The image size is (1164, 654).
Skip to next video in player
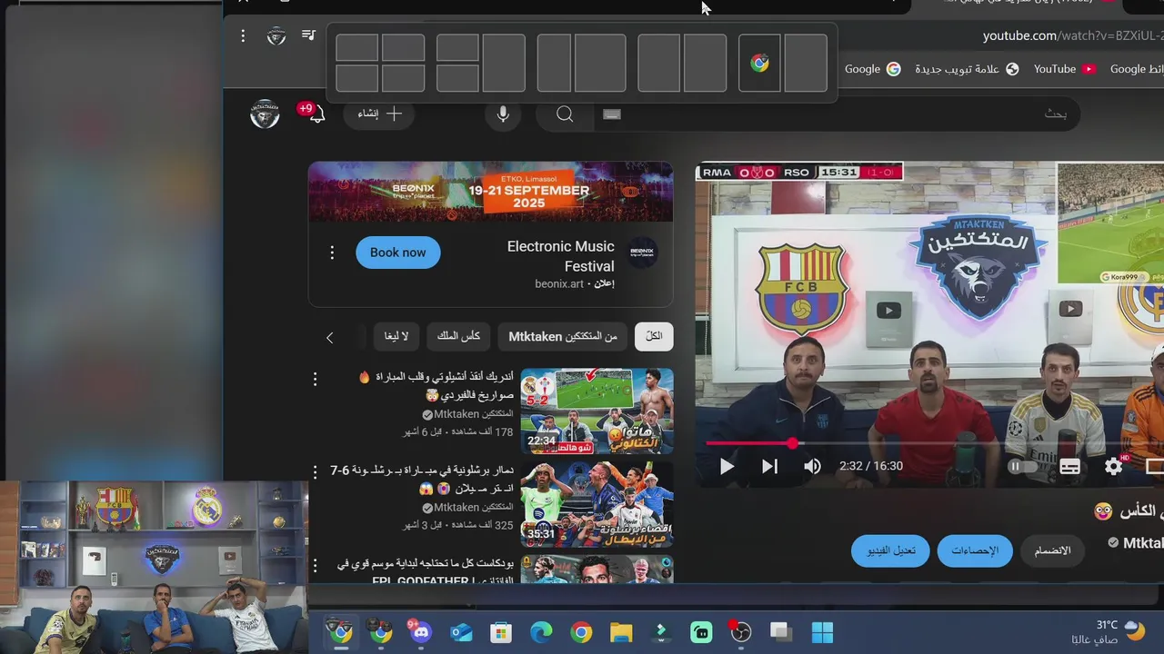[x=769, y=466]
